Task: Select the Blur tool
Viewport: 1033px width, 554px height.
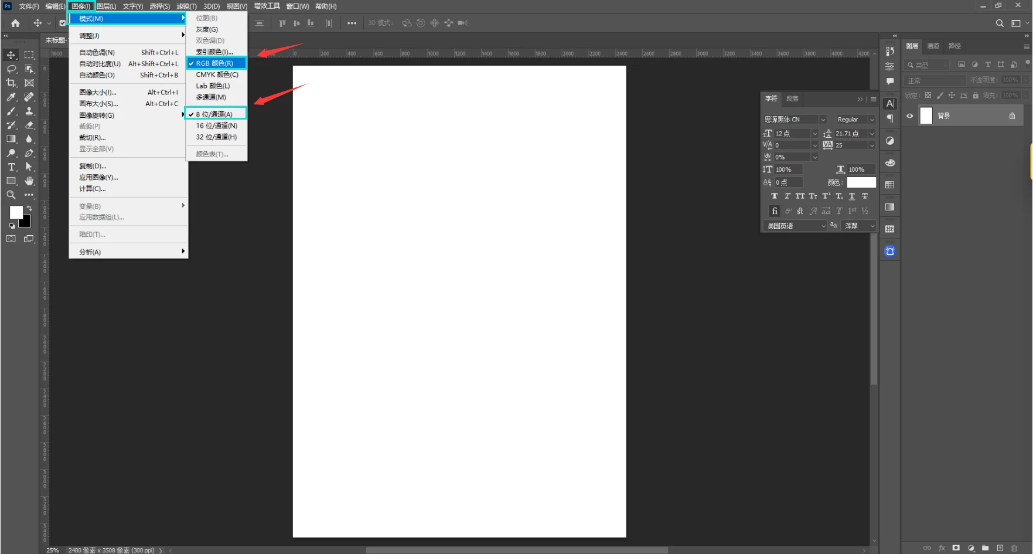Action: (x=29, y=139)
